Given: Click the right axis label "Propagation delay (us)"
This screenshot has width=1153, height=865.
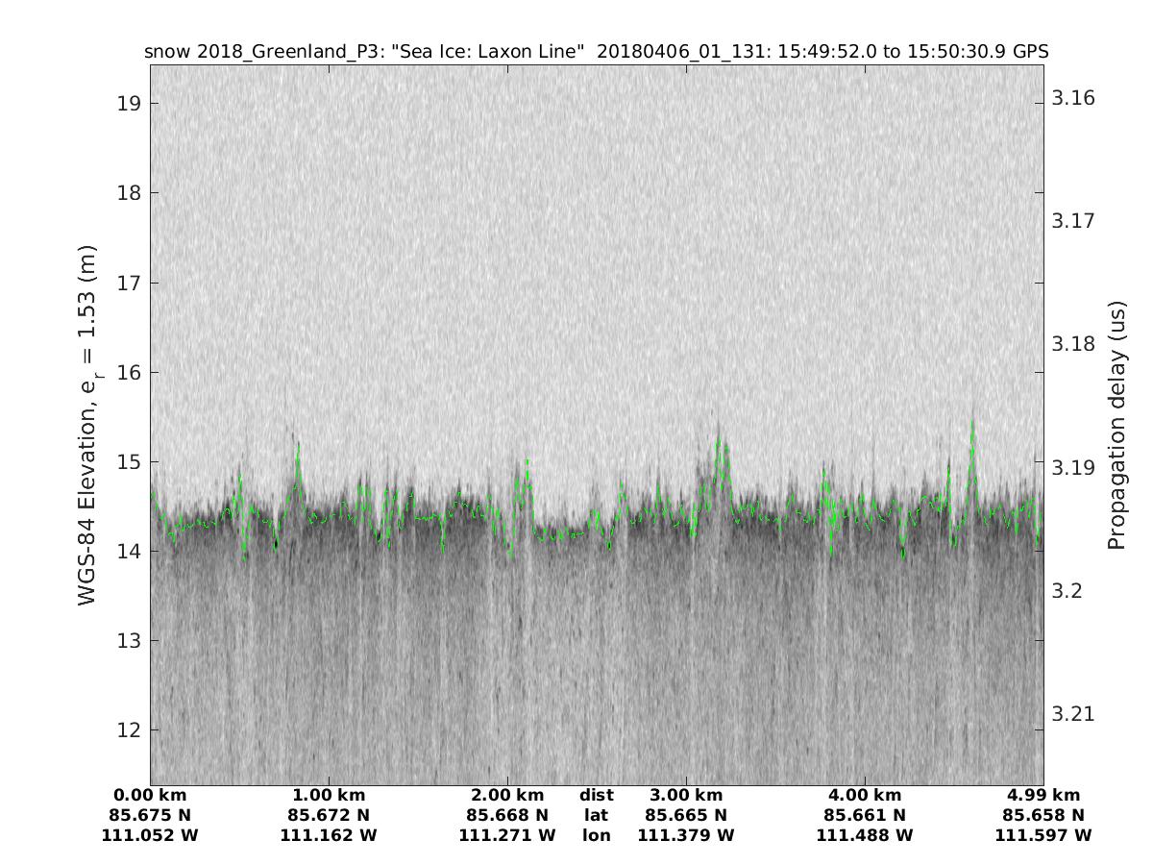Looking at the screenshot, I should pyautogui.click(x=1116, y=425).
